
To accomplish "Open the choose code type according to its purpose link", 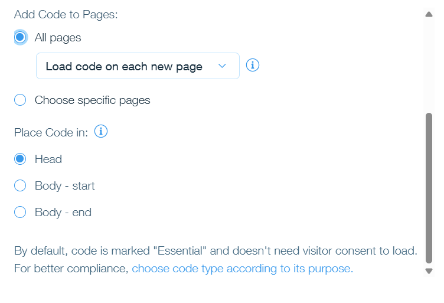I will (x=243, y=269).
